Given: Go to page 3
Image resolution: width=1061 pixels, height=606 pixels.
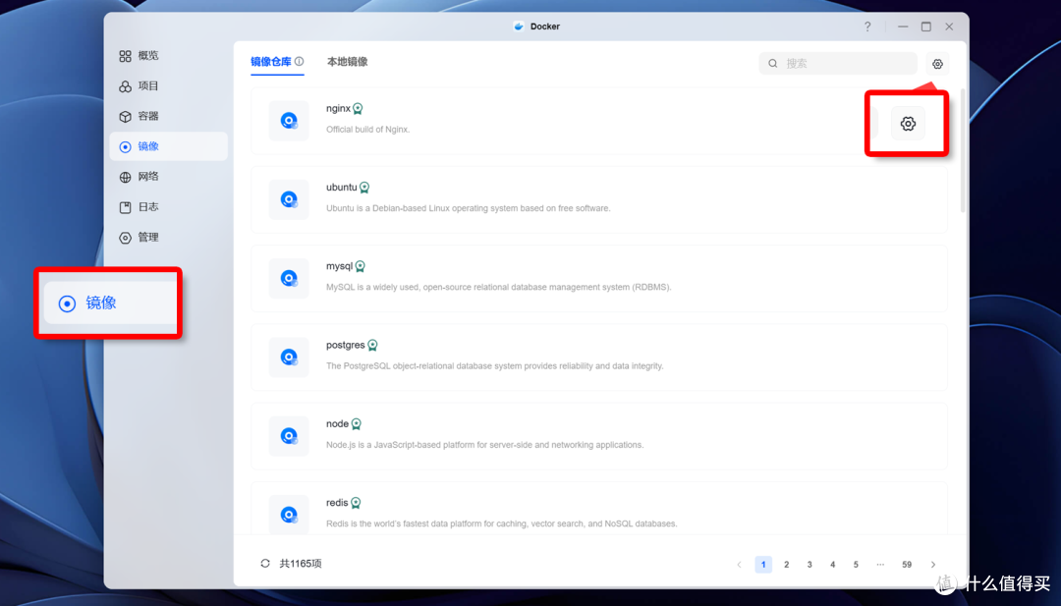Looking at the screenshot, I should [810, 565].
